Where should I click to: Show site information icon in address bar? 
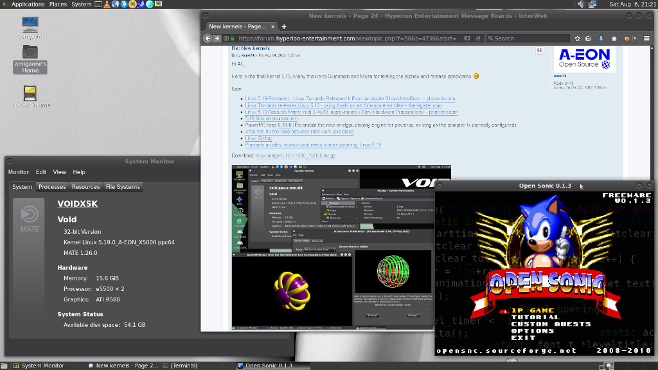(226, 38)
